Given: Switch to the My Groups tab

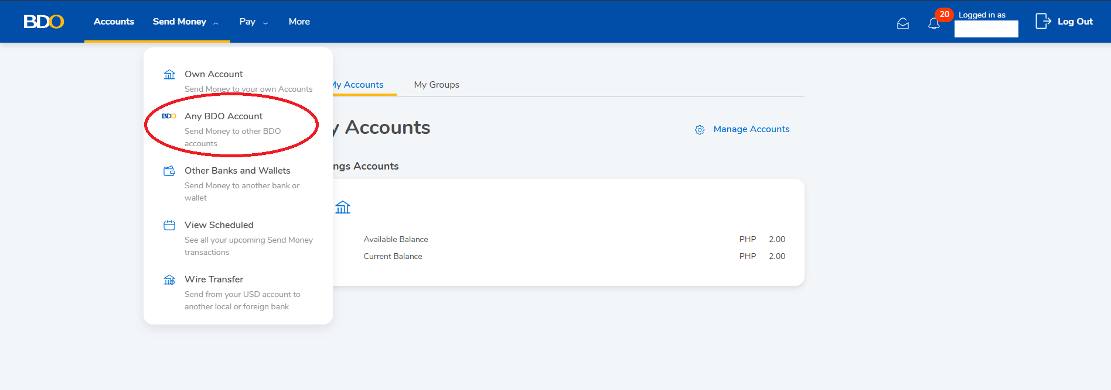Looking at the screenshot, I should (x=437, y=85).
